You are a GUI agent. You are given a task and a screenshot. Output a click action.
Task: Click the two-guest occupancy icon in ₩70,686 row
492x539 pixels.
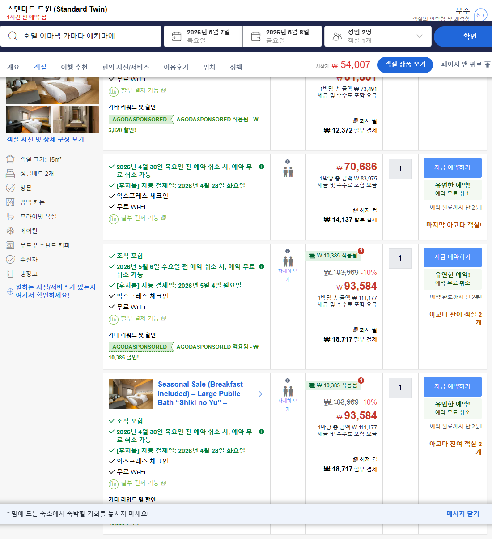(x=288, y=171)
